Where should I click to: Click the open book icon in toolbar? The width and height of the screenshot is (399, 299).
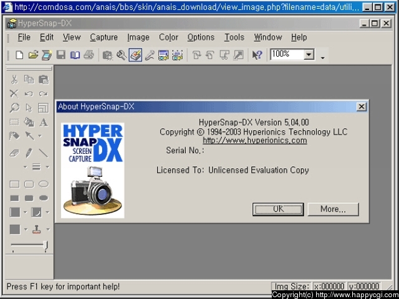[75, 55]
